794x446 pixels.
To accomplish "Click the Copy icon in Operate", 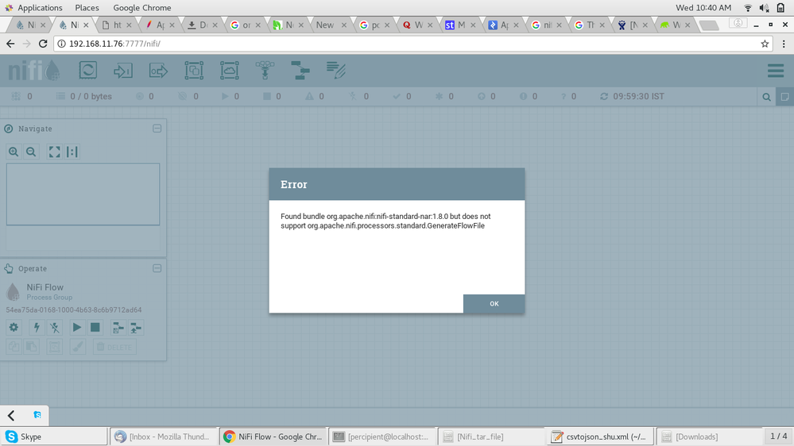I will (14, 347).
